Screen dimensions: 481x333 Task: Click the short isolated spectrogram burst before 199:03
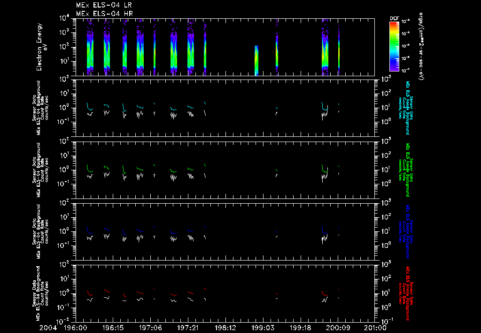256,61
